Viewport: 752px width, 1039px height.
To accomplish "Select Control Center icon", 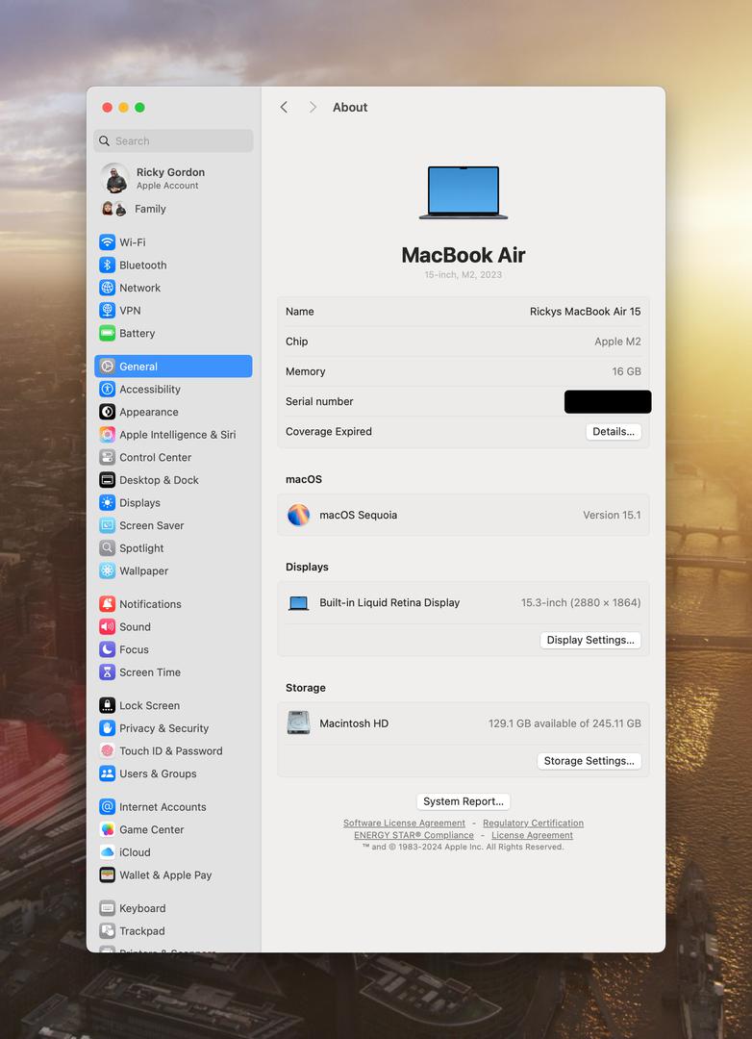I will [x=108, y=457].
